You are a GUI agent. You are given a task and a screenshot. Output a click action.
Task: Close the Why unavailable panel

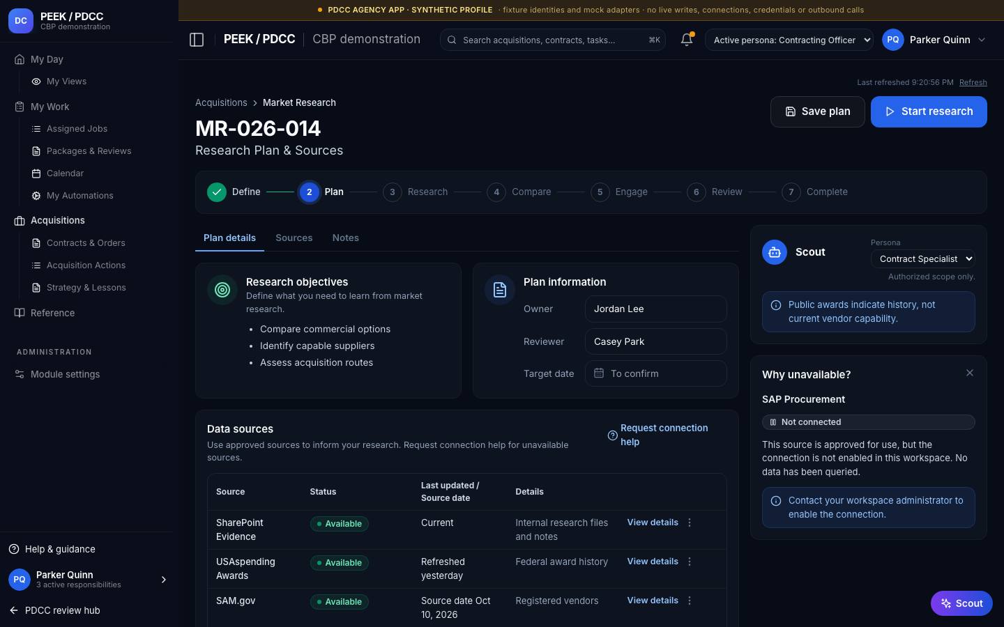(970, 373)
